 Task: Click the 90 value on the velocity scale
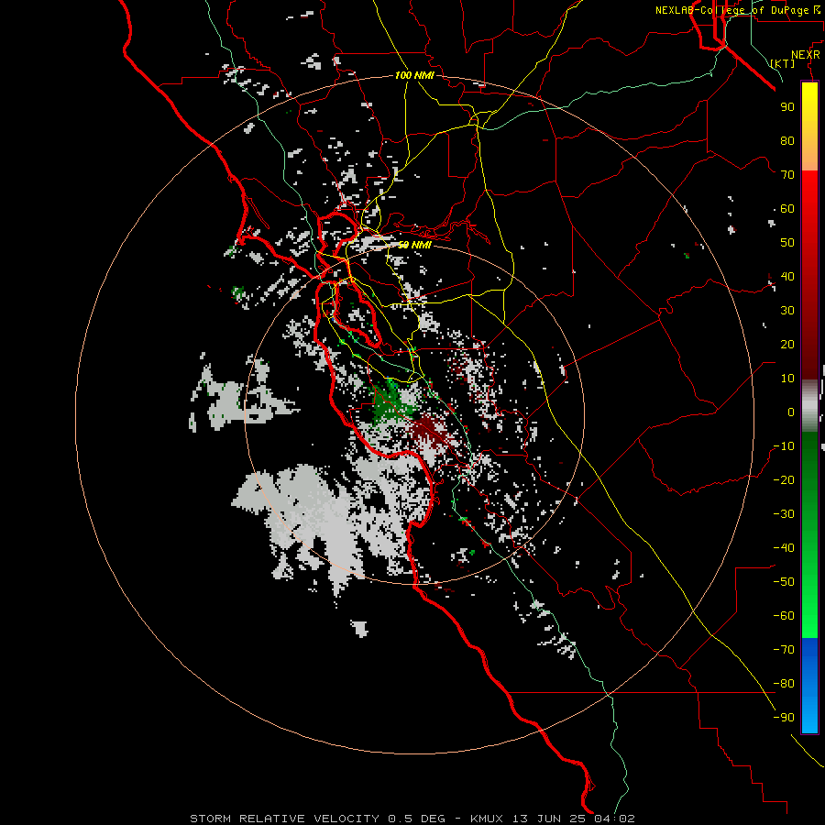coord(787,107)
